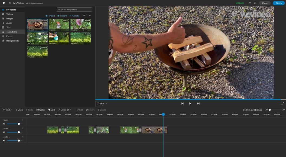
Task: Open the Levels off dropdown
Action: tap(64, 110)
